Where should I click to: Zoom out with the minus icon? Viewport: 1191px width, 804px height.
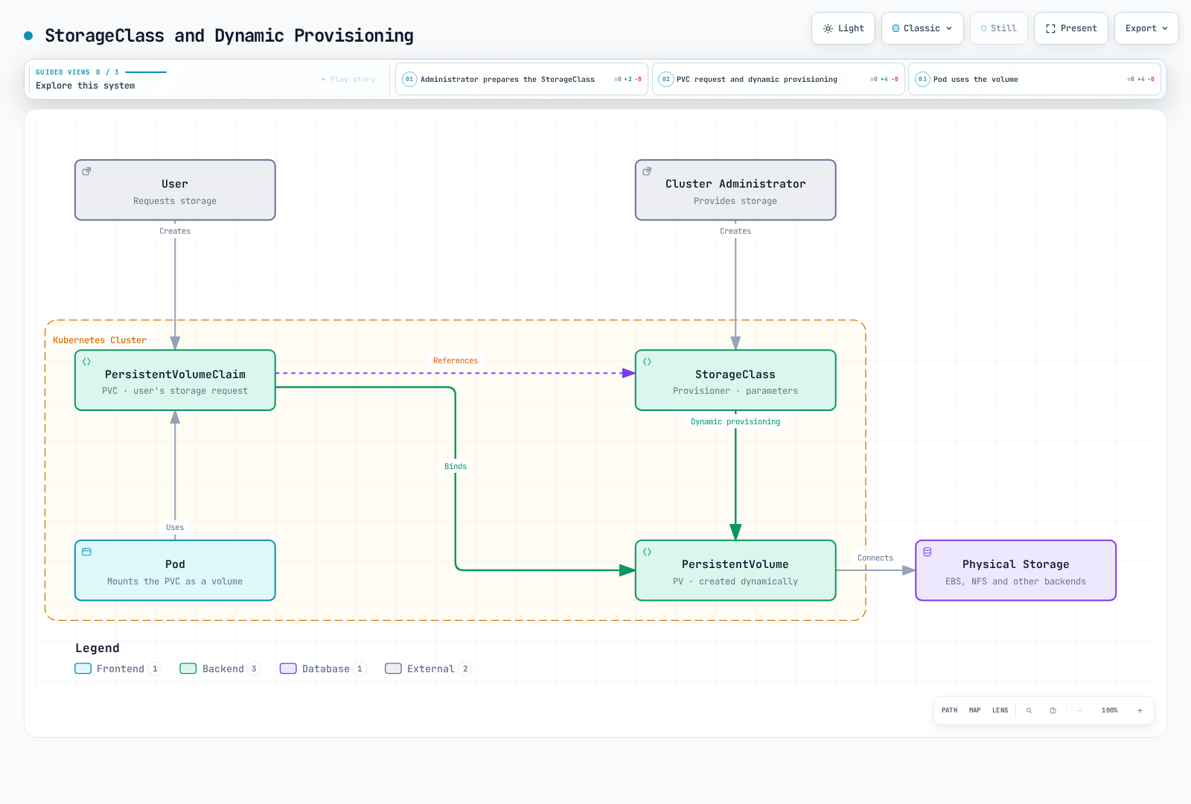click(x=1079, y=710)
